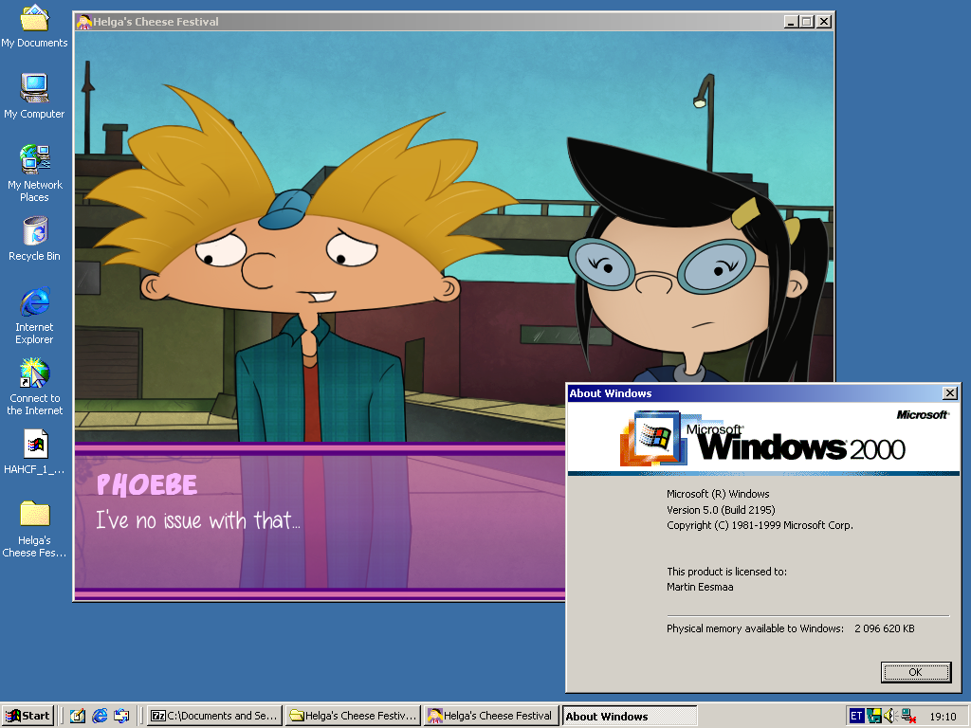This screenshot has height=728, width=971.
Task: Select the Recycle Bin icon
Action: click(x=35, y=238)
